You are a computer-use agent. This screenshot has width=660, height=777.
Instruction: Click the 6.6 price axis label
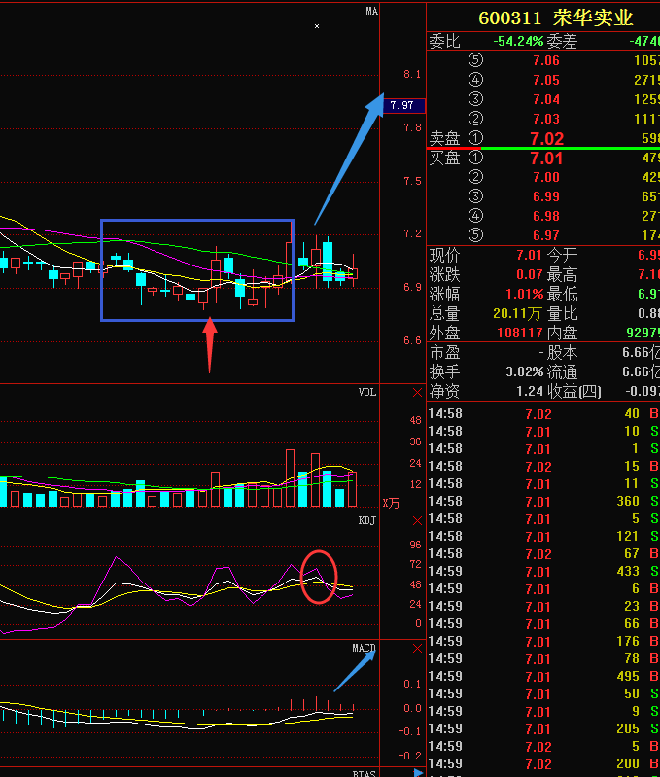[412, 340]
